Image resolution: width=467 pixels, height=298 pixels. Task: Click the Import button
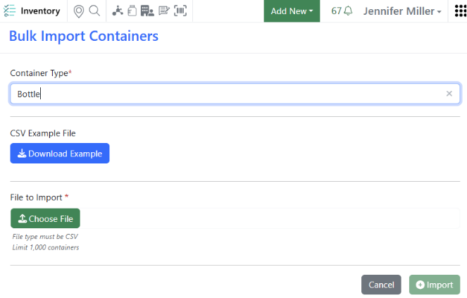pyautogui.click(x=435, y=285)
